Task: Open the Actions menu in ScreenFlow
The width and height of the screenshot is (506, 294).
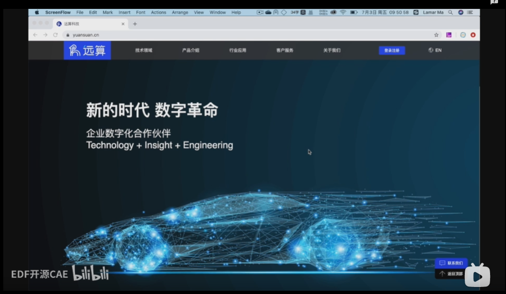Action: pos(158,12)
